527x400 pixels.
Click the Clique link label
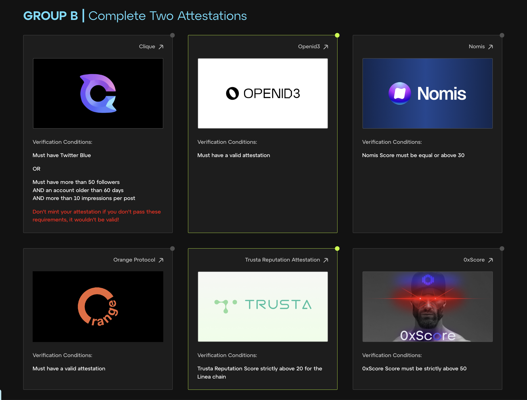(x=147, y=46)
